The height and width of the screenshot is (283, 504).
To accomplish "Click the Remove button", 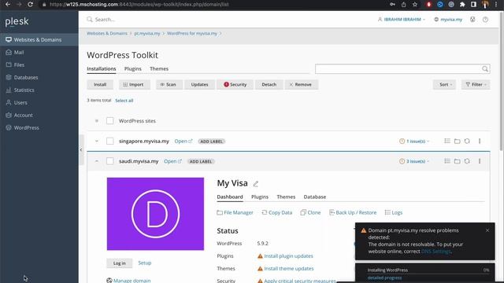I will 301,84.
